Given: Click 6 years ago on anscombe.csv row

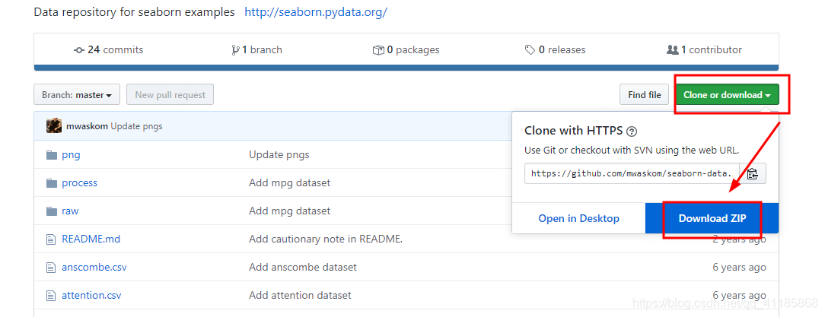Looking at the screenshot, I should 739,267.
